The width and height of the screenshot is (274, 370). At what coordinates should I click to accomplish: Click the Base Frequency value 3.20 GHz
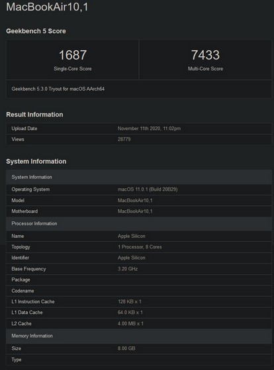pyautogui.click(x=128, y=269)
